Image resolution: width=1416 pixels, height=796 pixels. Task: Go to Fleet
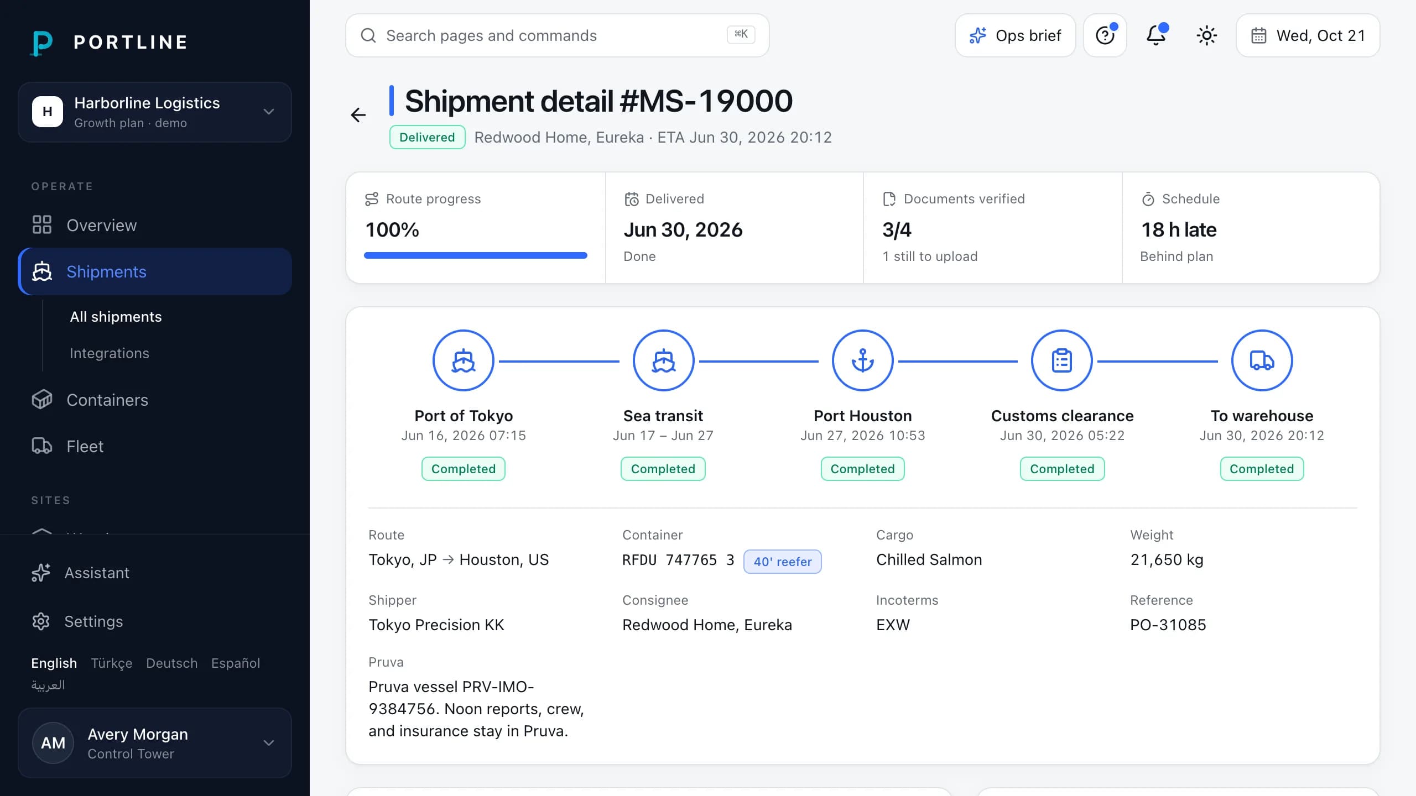point(155,446)
